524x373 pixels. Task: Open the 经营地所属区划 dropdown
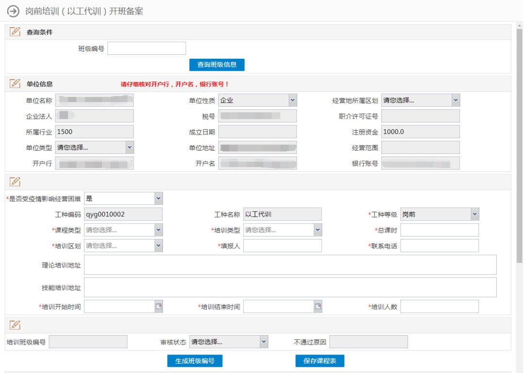[455, 101]
